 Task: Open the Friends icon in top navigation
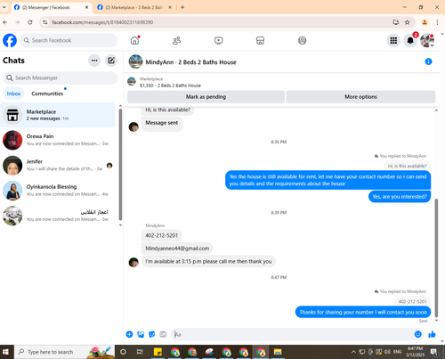click(176, 40)
